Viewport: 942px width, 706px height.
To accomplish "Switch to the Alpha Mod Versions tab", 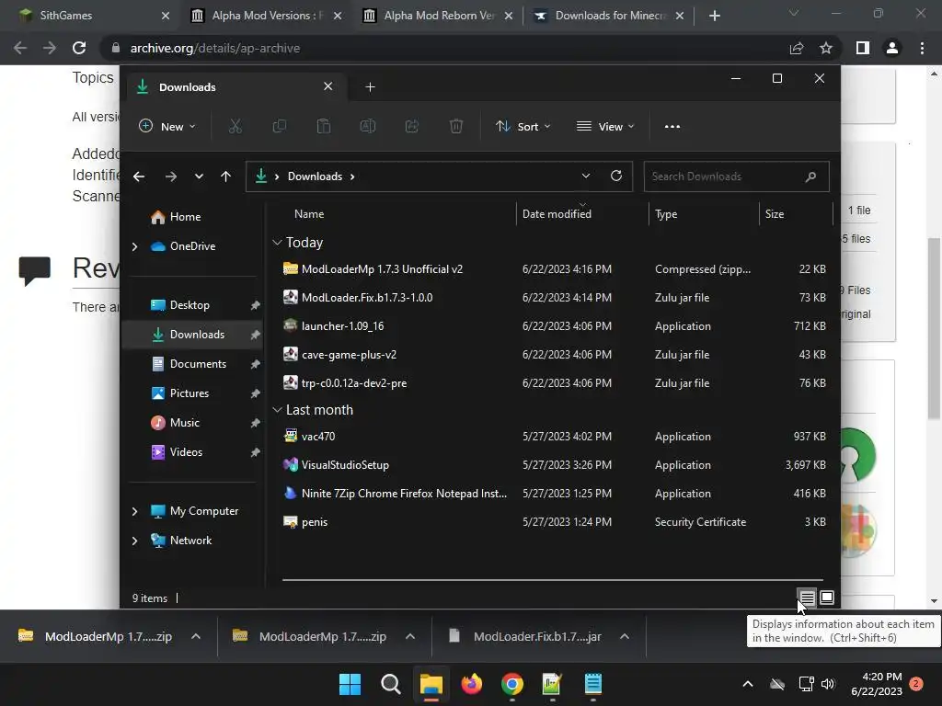I will [268, 16].
